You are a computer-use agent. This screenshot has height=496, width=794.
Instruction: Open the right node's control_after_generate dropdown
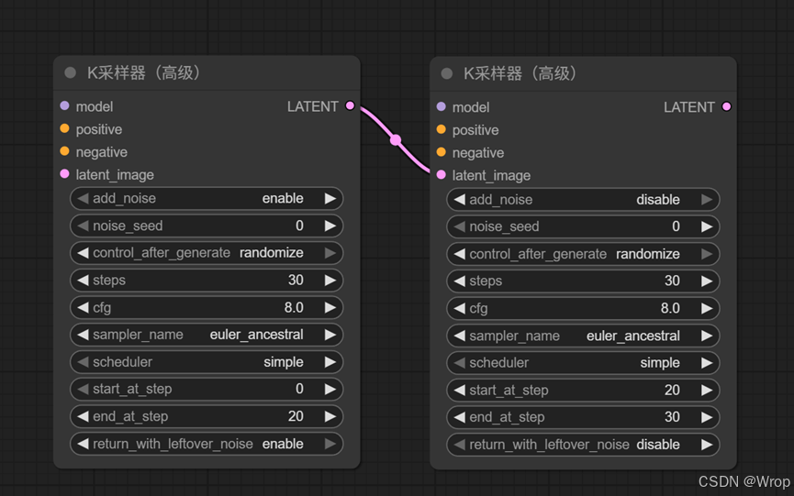click(583, 254)
